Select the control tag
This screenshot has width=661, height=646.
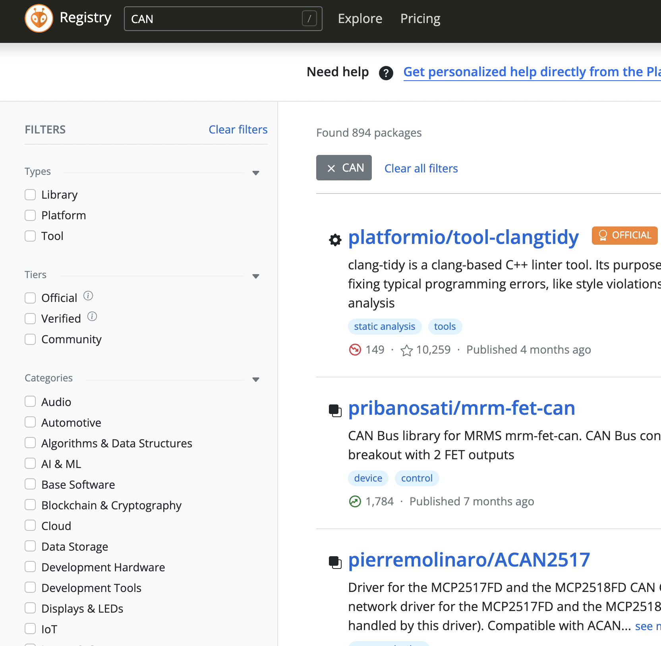pyautogui.click(x=417, y=478)
